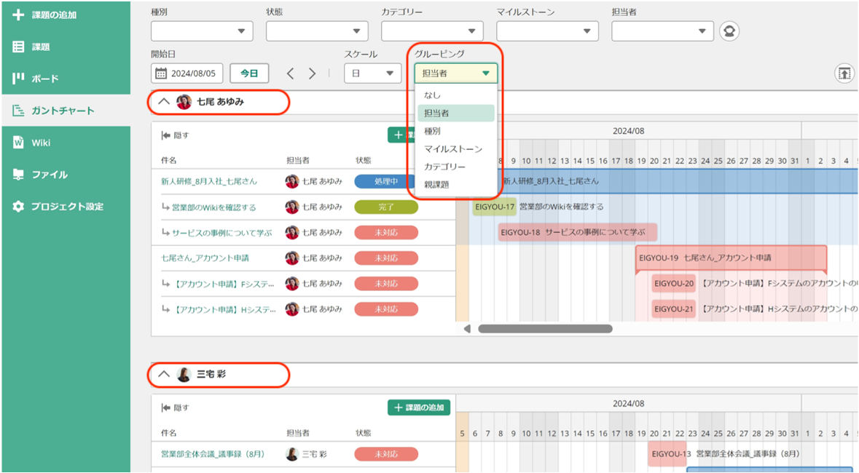Open Project Settings gear in sidebar
859x473 pixels.
click(x=18, y=207)
